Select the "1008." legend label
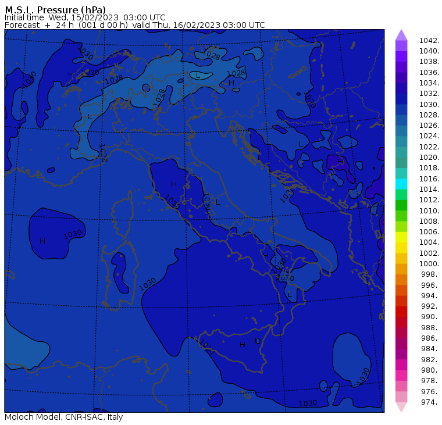 click(429, 222)
